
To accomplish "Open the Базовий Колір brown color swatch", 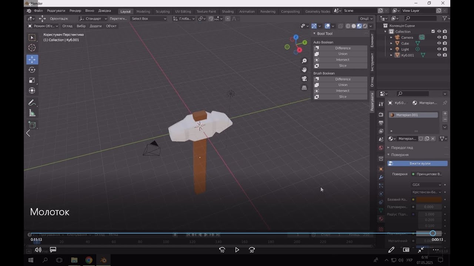I will pyautogui.click(x=429, y=199).
